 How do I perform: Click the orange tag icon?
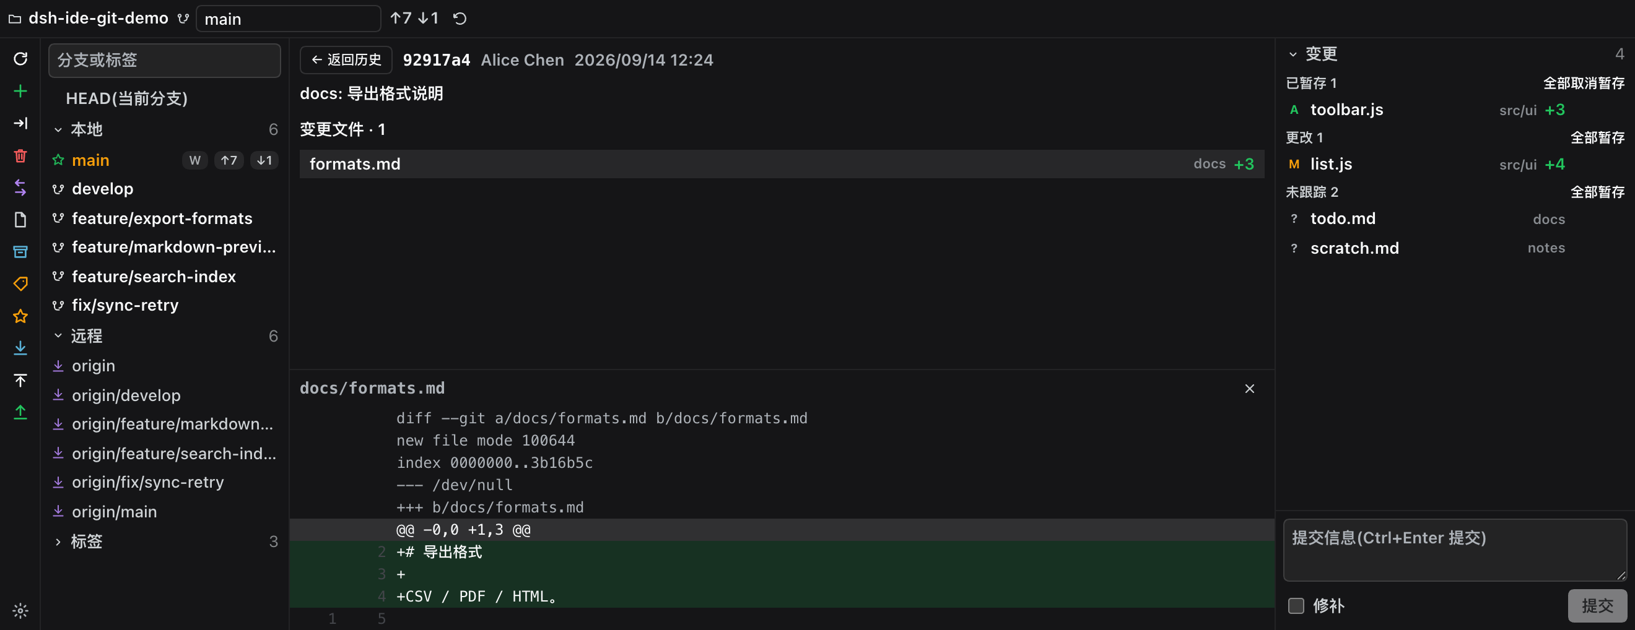[x=20, y=283]
